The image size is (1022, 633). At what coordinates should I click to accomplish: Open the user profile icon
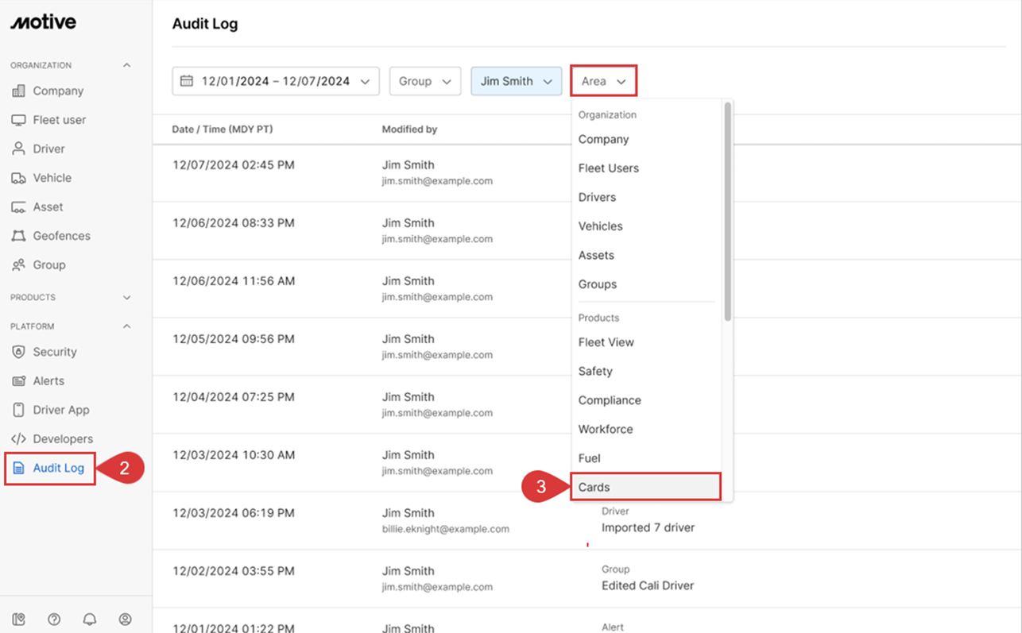click(125, 619)
